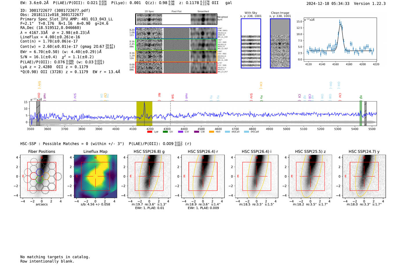
Task: Click the dashed vertical line near 4320
Action: point(170,114)
